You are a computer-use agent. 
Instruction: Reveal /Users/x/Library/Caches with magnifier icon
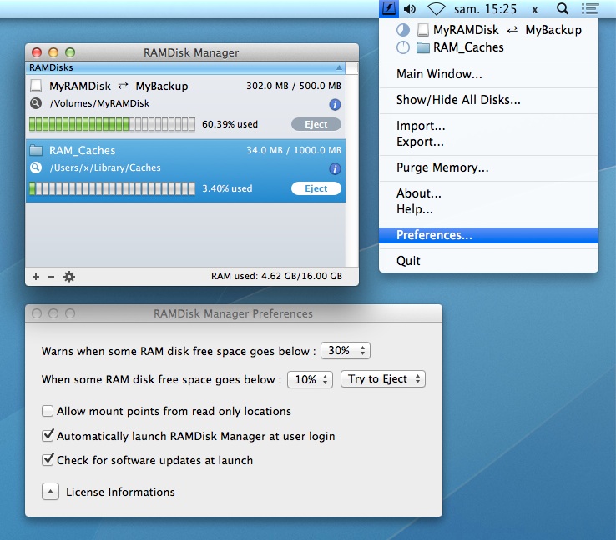pos(36,167)
